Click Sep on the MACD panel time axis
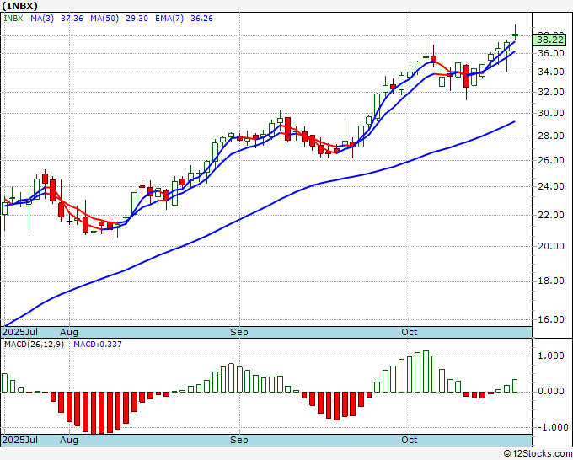Image resolution: width=573 pixels, height=460 pixels. (x=239, y=440)
